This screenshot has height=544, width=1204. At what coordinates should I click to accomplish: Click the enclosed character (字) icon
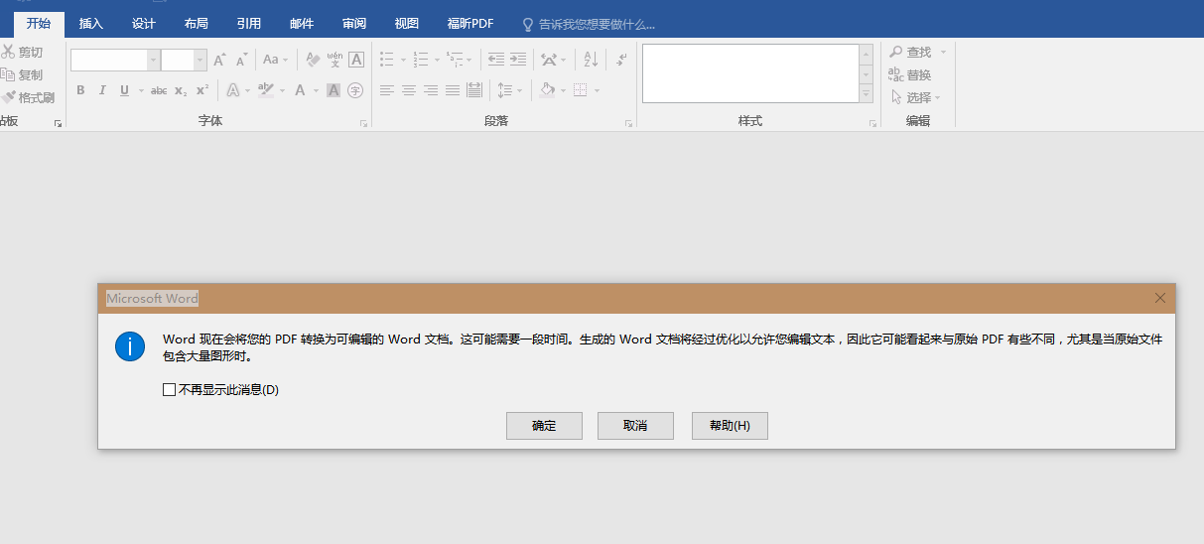pos(355,90)
